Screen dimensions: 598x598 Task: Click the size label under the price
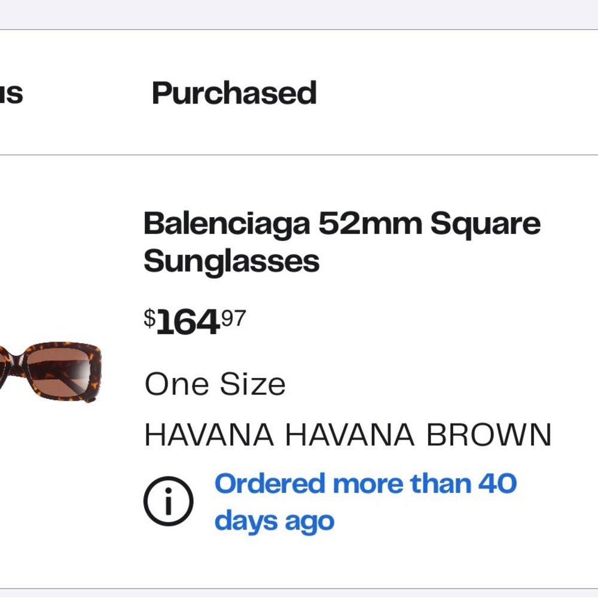[215, 383]
